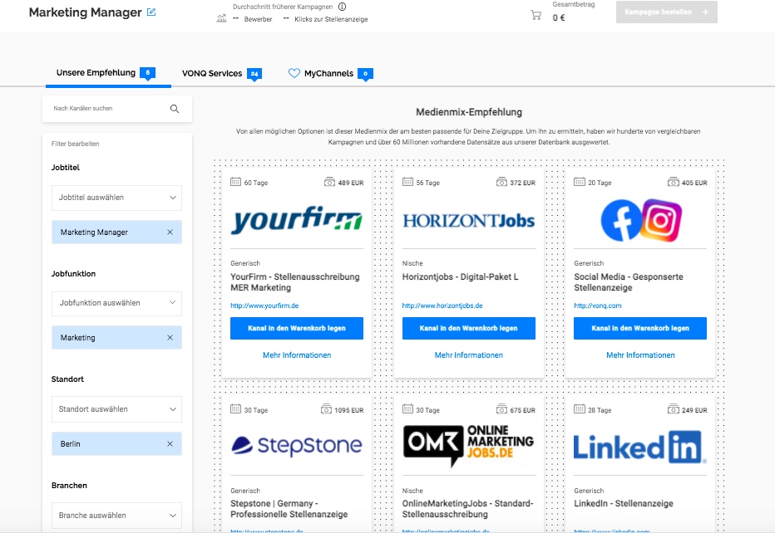
Task: Open Mehr Informationen for Social Media
Action: point(640,355)
